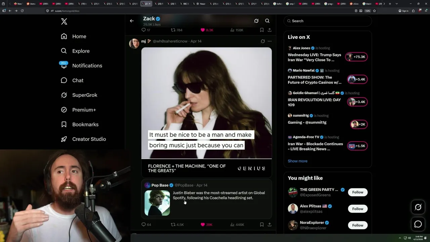Bookmark mj's post
Screen dimensions: 430x242
click(x=262, y=225)
